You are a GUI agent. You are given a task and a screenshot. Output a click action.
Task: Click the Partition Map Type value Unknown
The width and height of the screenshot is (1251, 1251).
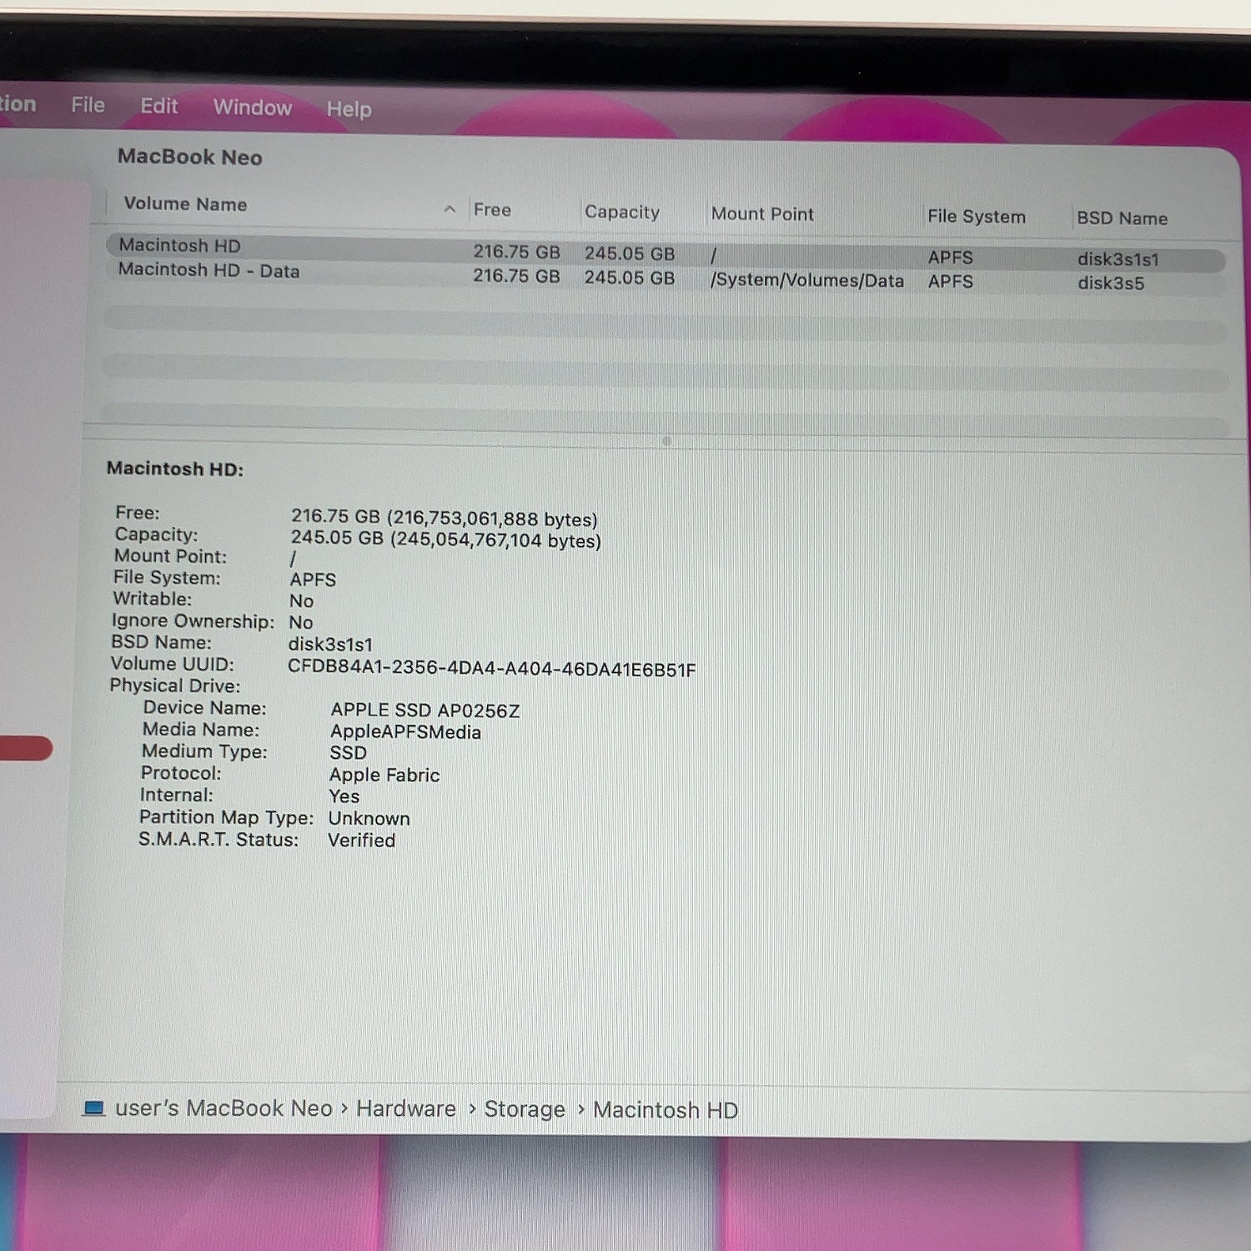[369, 818]
